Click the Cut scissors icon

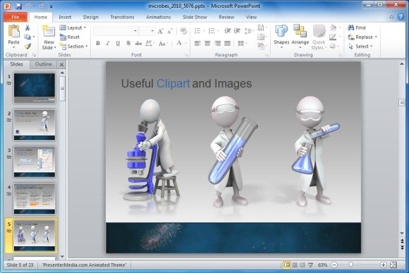[x=28, y=28]
